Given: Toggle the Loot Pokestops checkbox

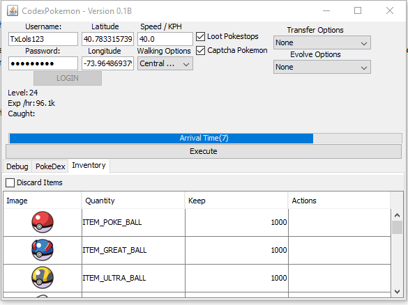Looking at the screenshot, I should coord(200,36).
